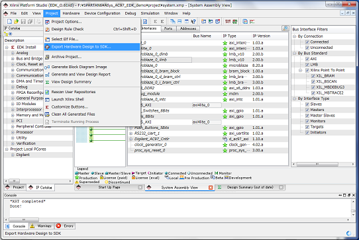Uncheck the Master Slaves checkbox
Viewport: 359px width, 240px height.
point(307,116)
